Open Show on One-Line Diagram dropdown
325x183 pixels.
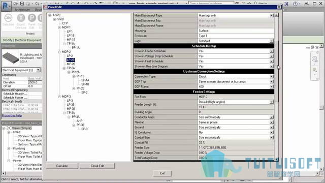point(272,67)
